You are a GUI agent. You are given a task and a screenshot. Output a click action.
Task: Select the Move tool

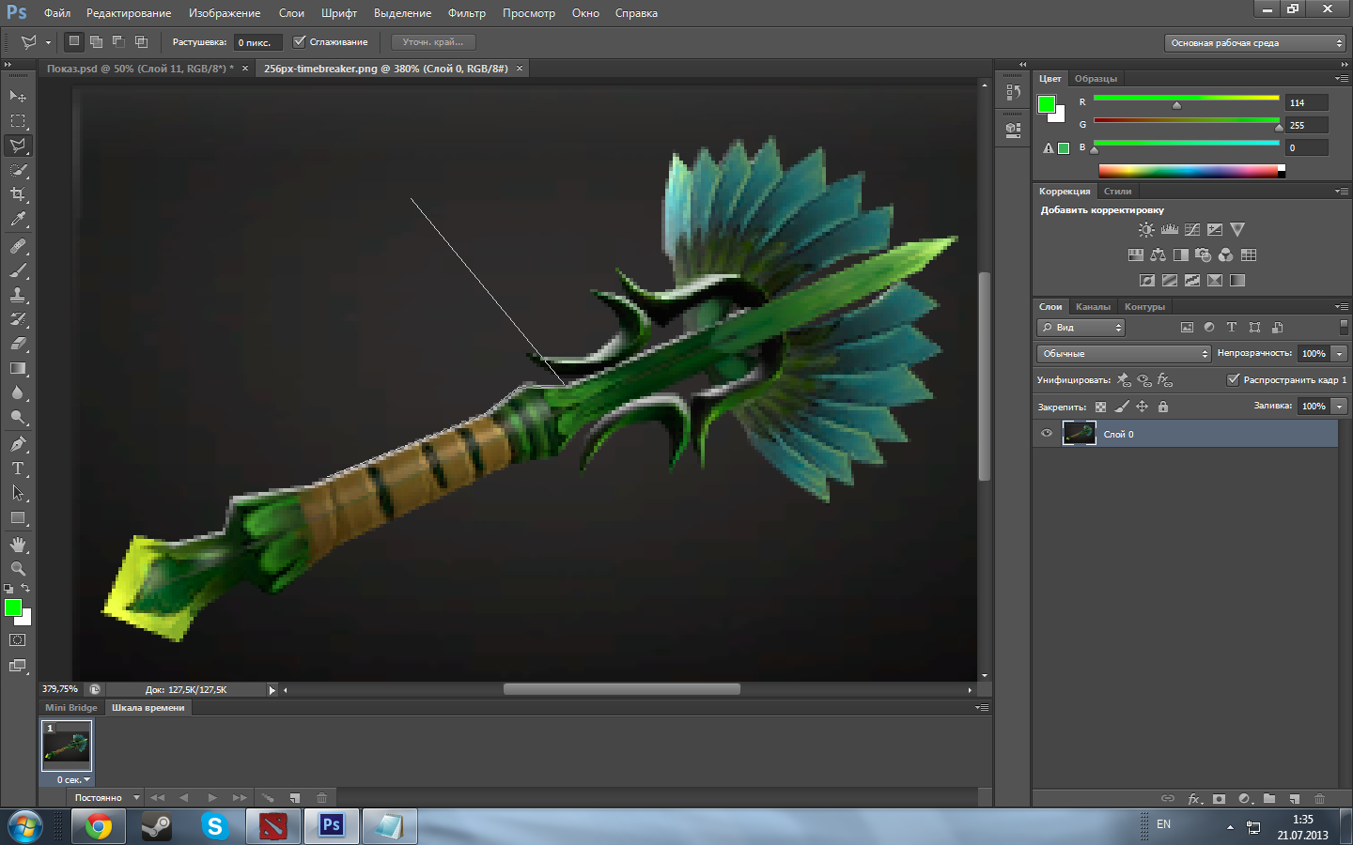point(17,96)
